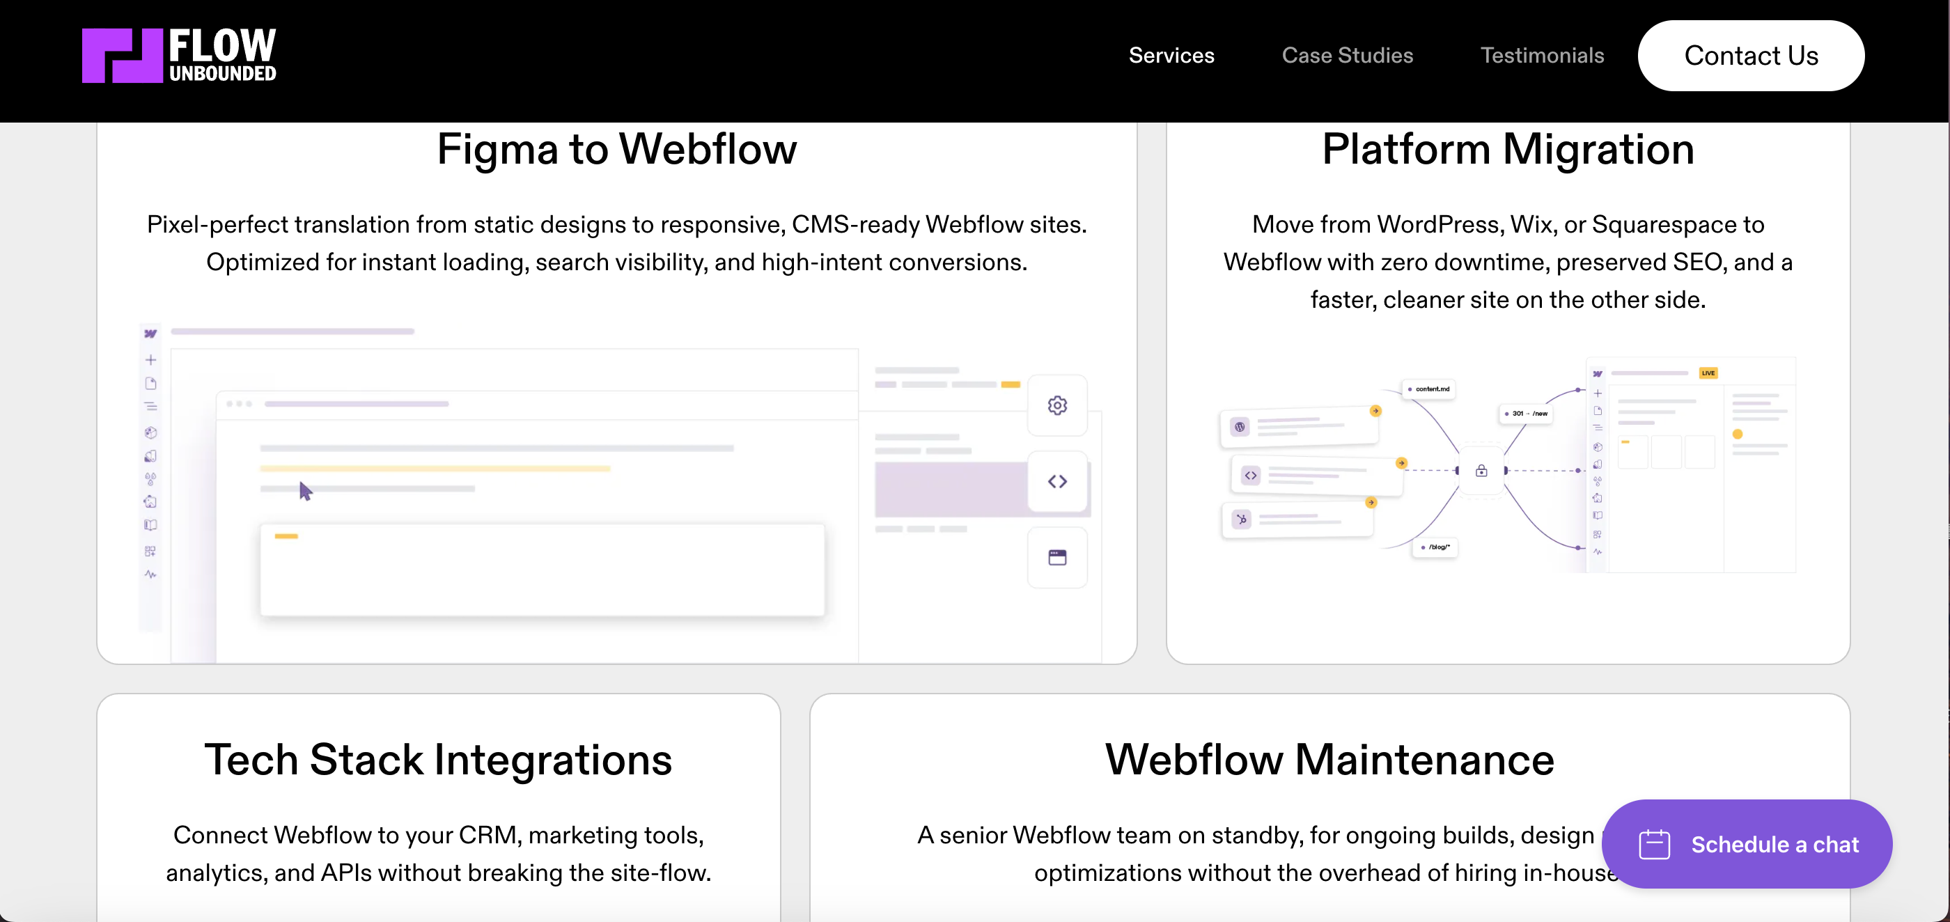This screenshot has width=1950, height=922.
Task: Select the Platform Migration heading
Action: 1508,148
